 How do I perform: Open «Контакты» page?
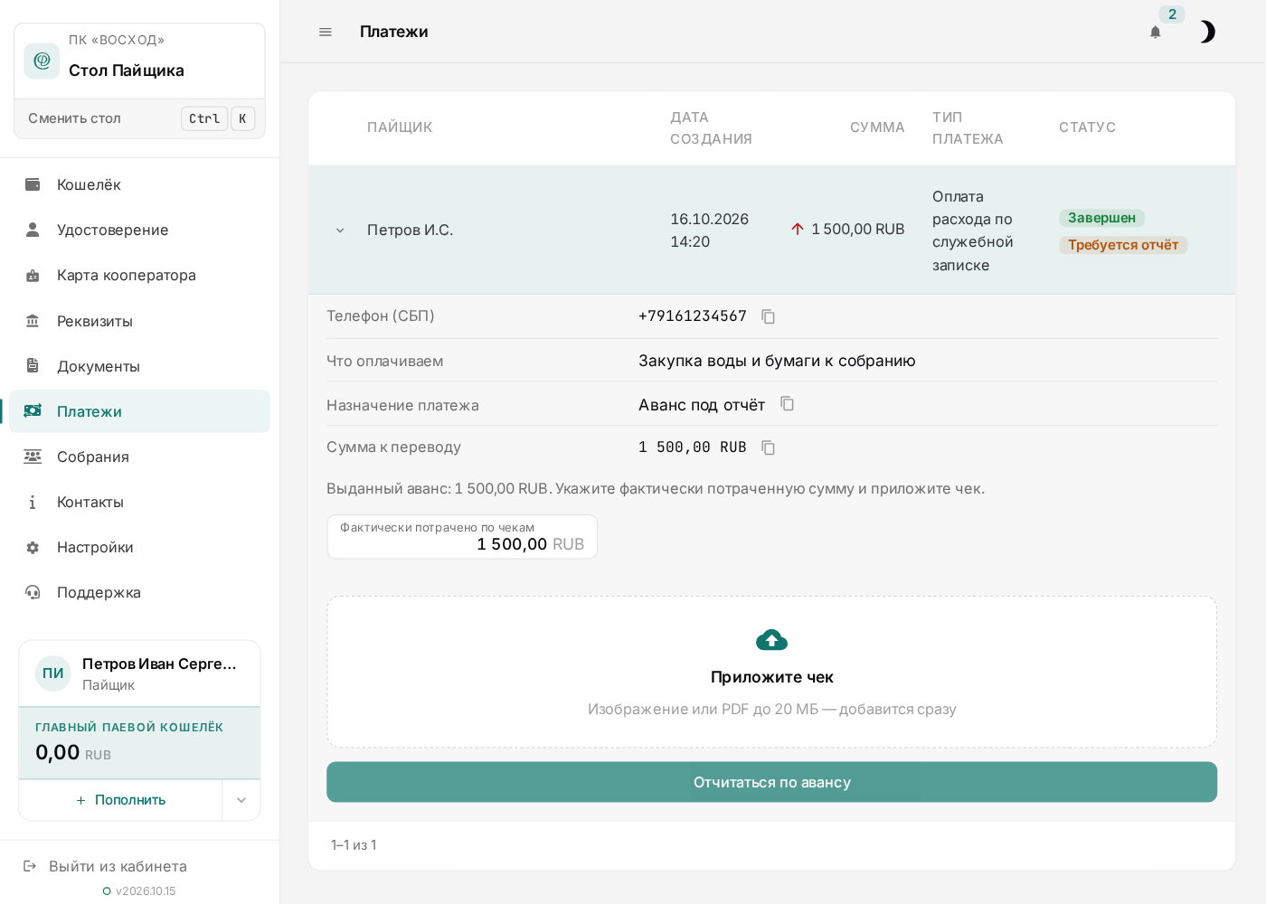coord(140,502)
